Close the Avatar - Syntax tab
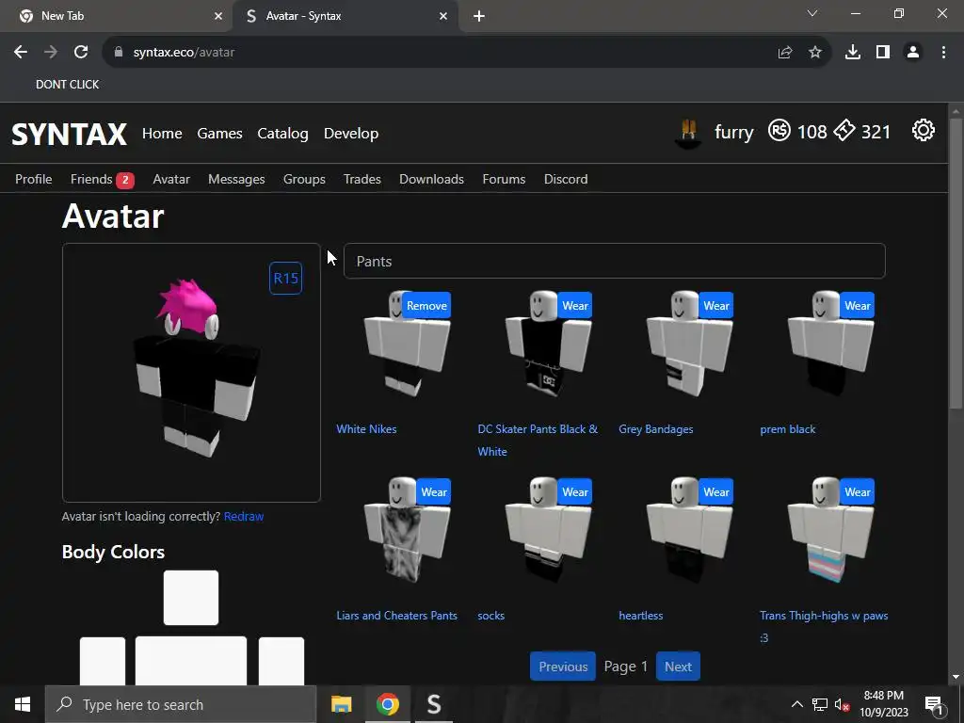 (x=443, y=16)
